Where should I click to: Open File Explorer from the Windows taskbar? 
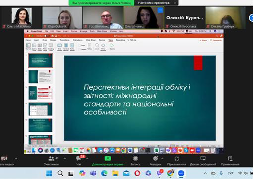click(x=115, y=173)
